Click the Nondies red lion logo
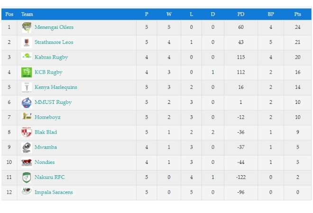Image resolution: width=313 pixels, height=213 pixels. (27, 162)
